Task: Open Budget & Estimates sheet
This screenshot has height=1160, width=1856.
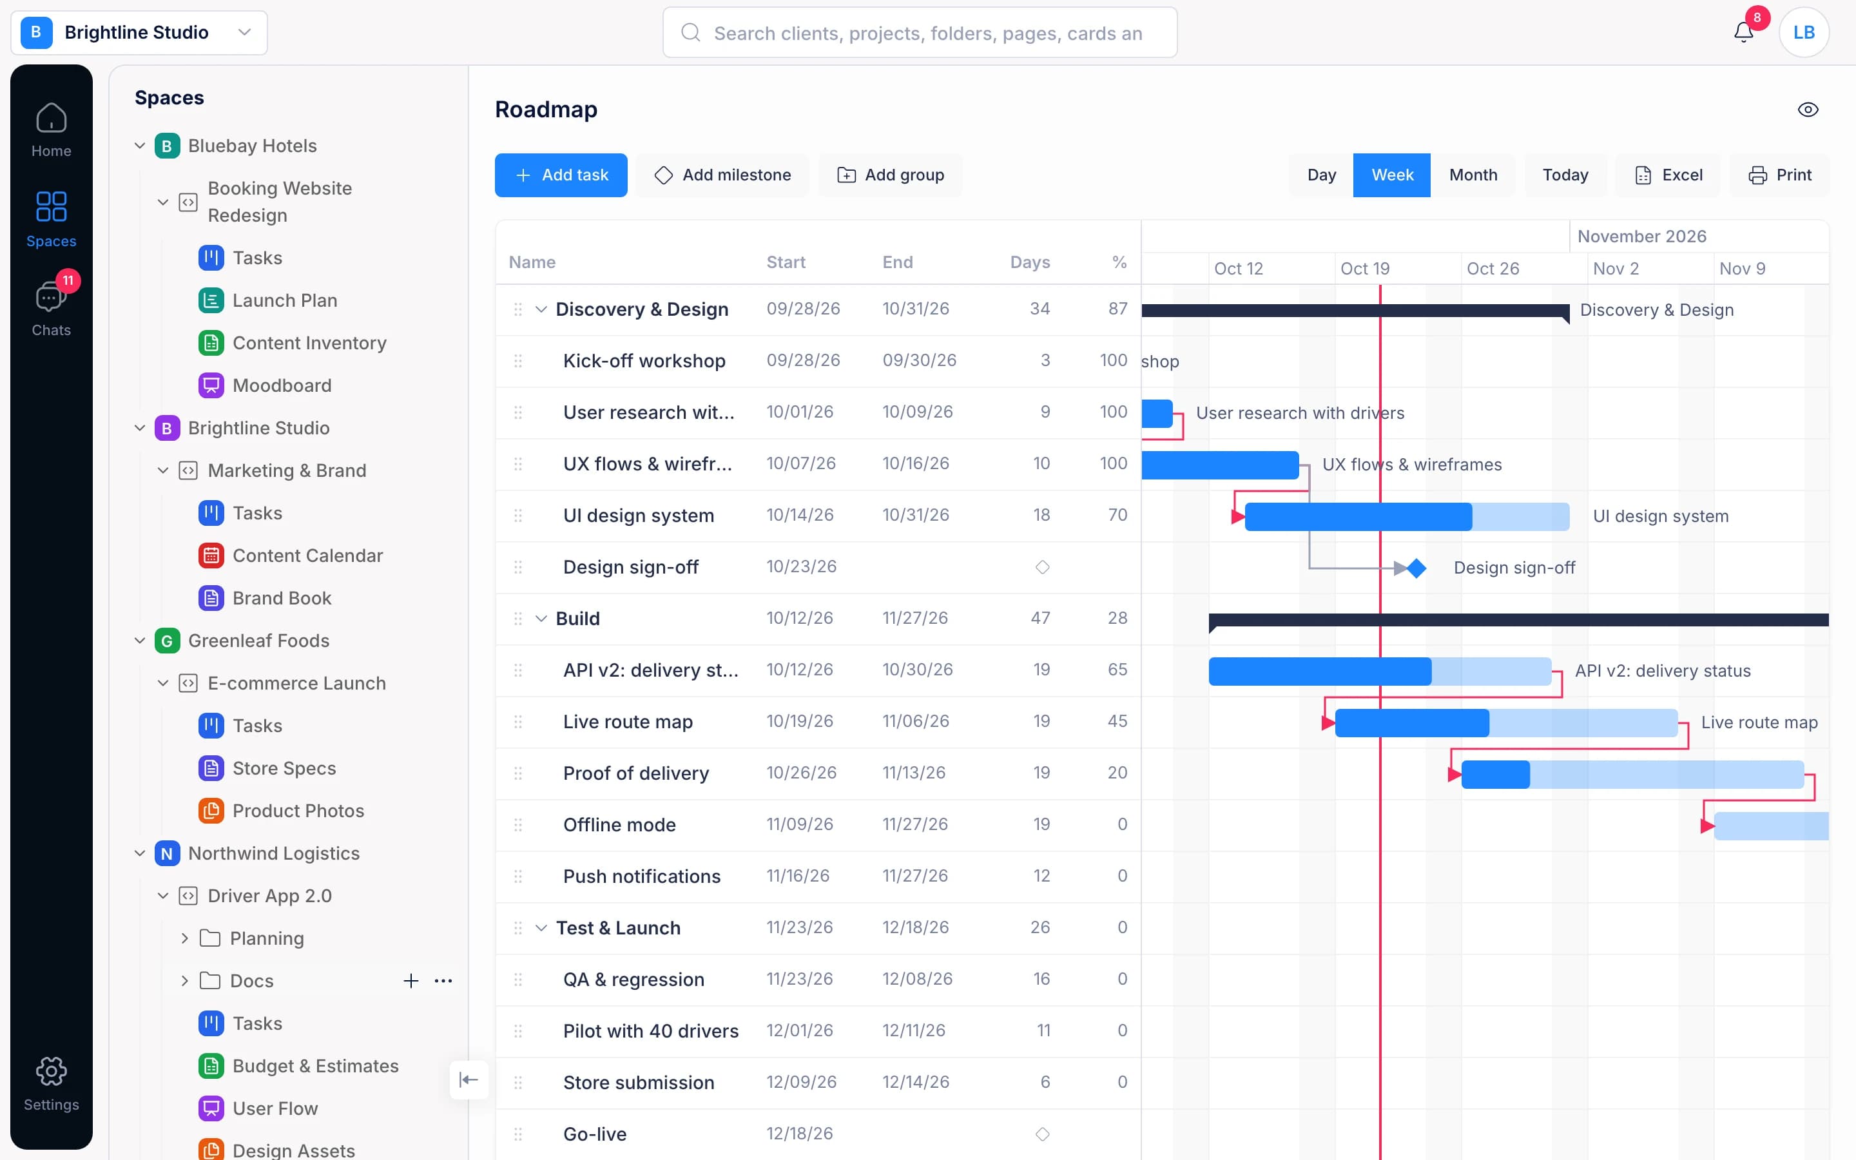Action: coord(315,1066)
